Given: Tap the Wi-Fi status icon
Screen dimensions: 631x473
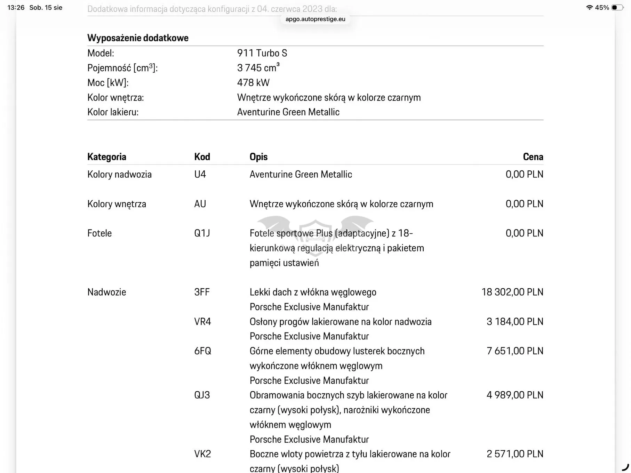Looking at the screenshot, I should (x=589, y=7).
